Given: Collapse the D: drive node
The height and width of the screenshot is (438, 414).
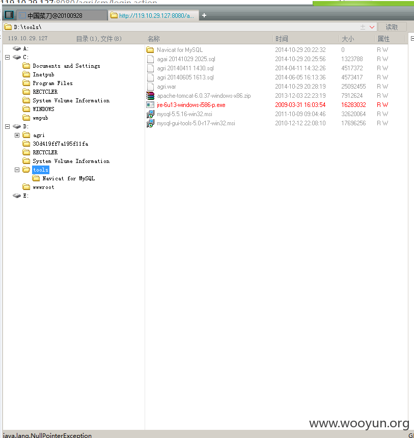Looking at the screenshot, I should pos(8,126).
